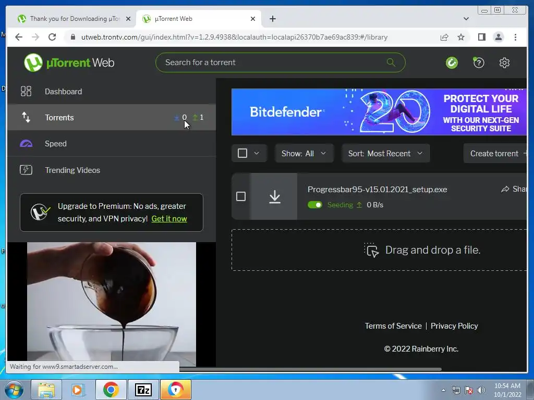Click the Action Center flag tray icon

469,390
